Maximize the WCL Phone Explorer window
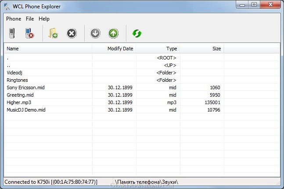The image size is (284, 189). click(254, 5)
